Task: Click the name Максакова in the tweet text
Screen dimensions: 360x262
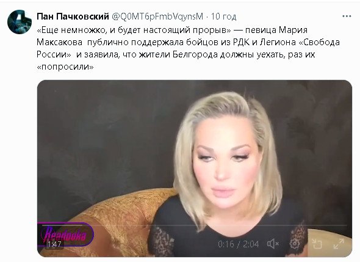Action: (x=59, y=42)
